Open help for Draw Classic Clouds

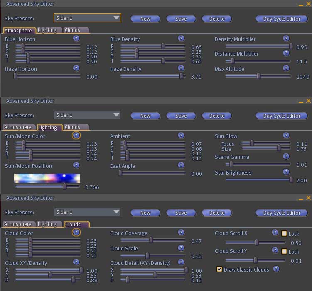coord(276,269)
